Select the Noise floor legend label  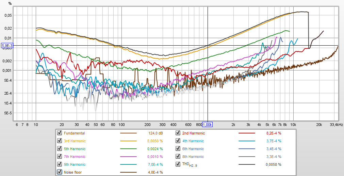(72, 173)
